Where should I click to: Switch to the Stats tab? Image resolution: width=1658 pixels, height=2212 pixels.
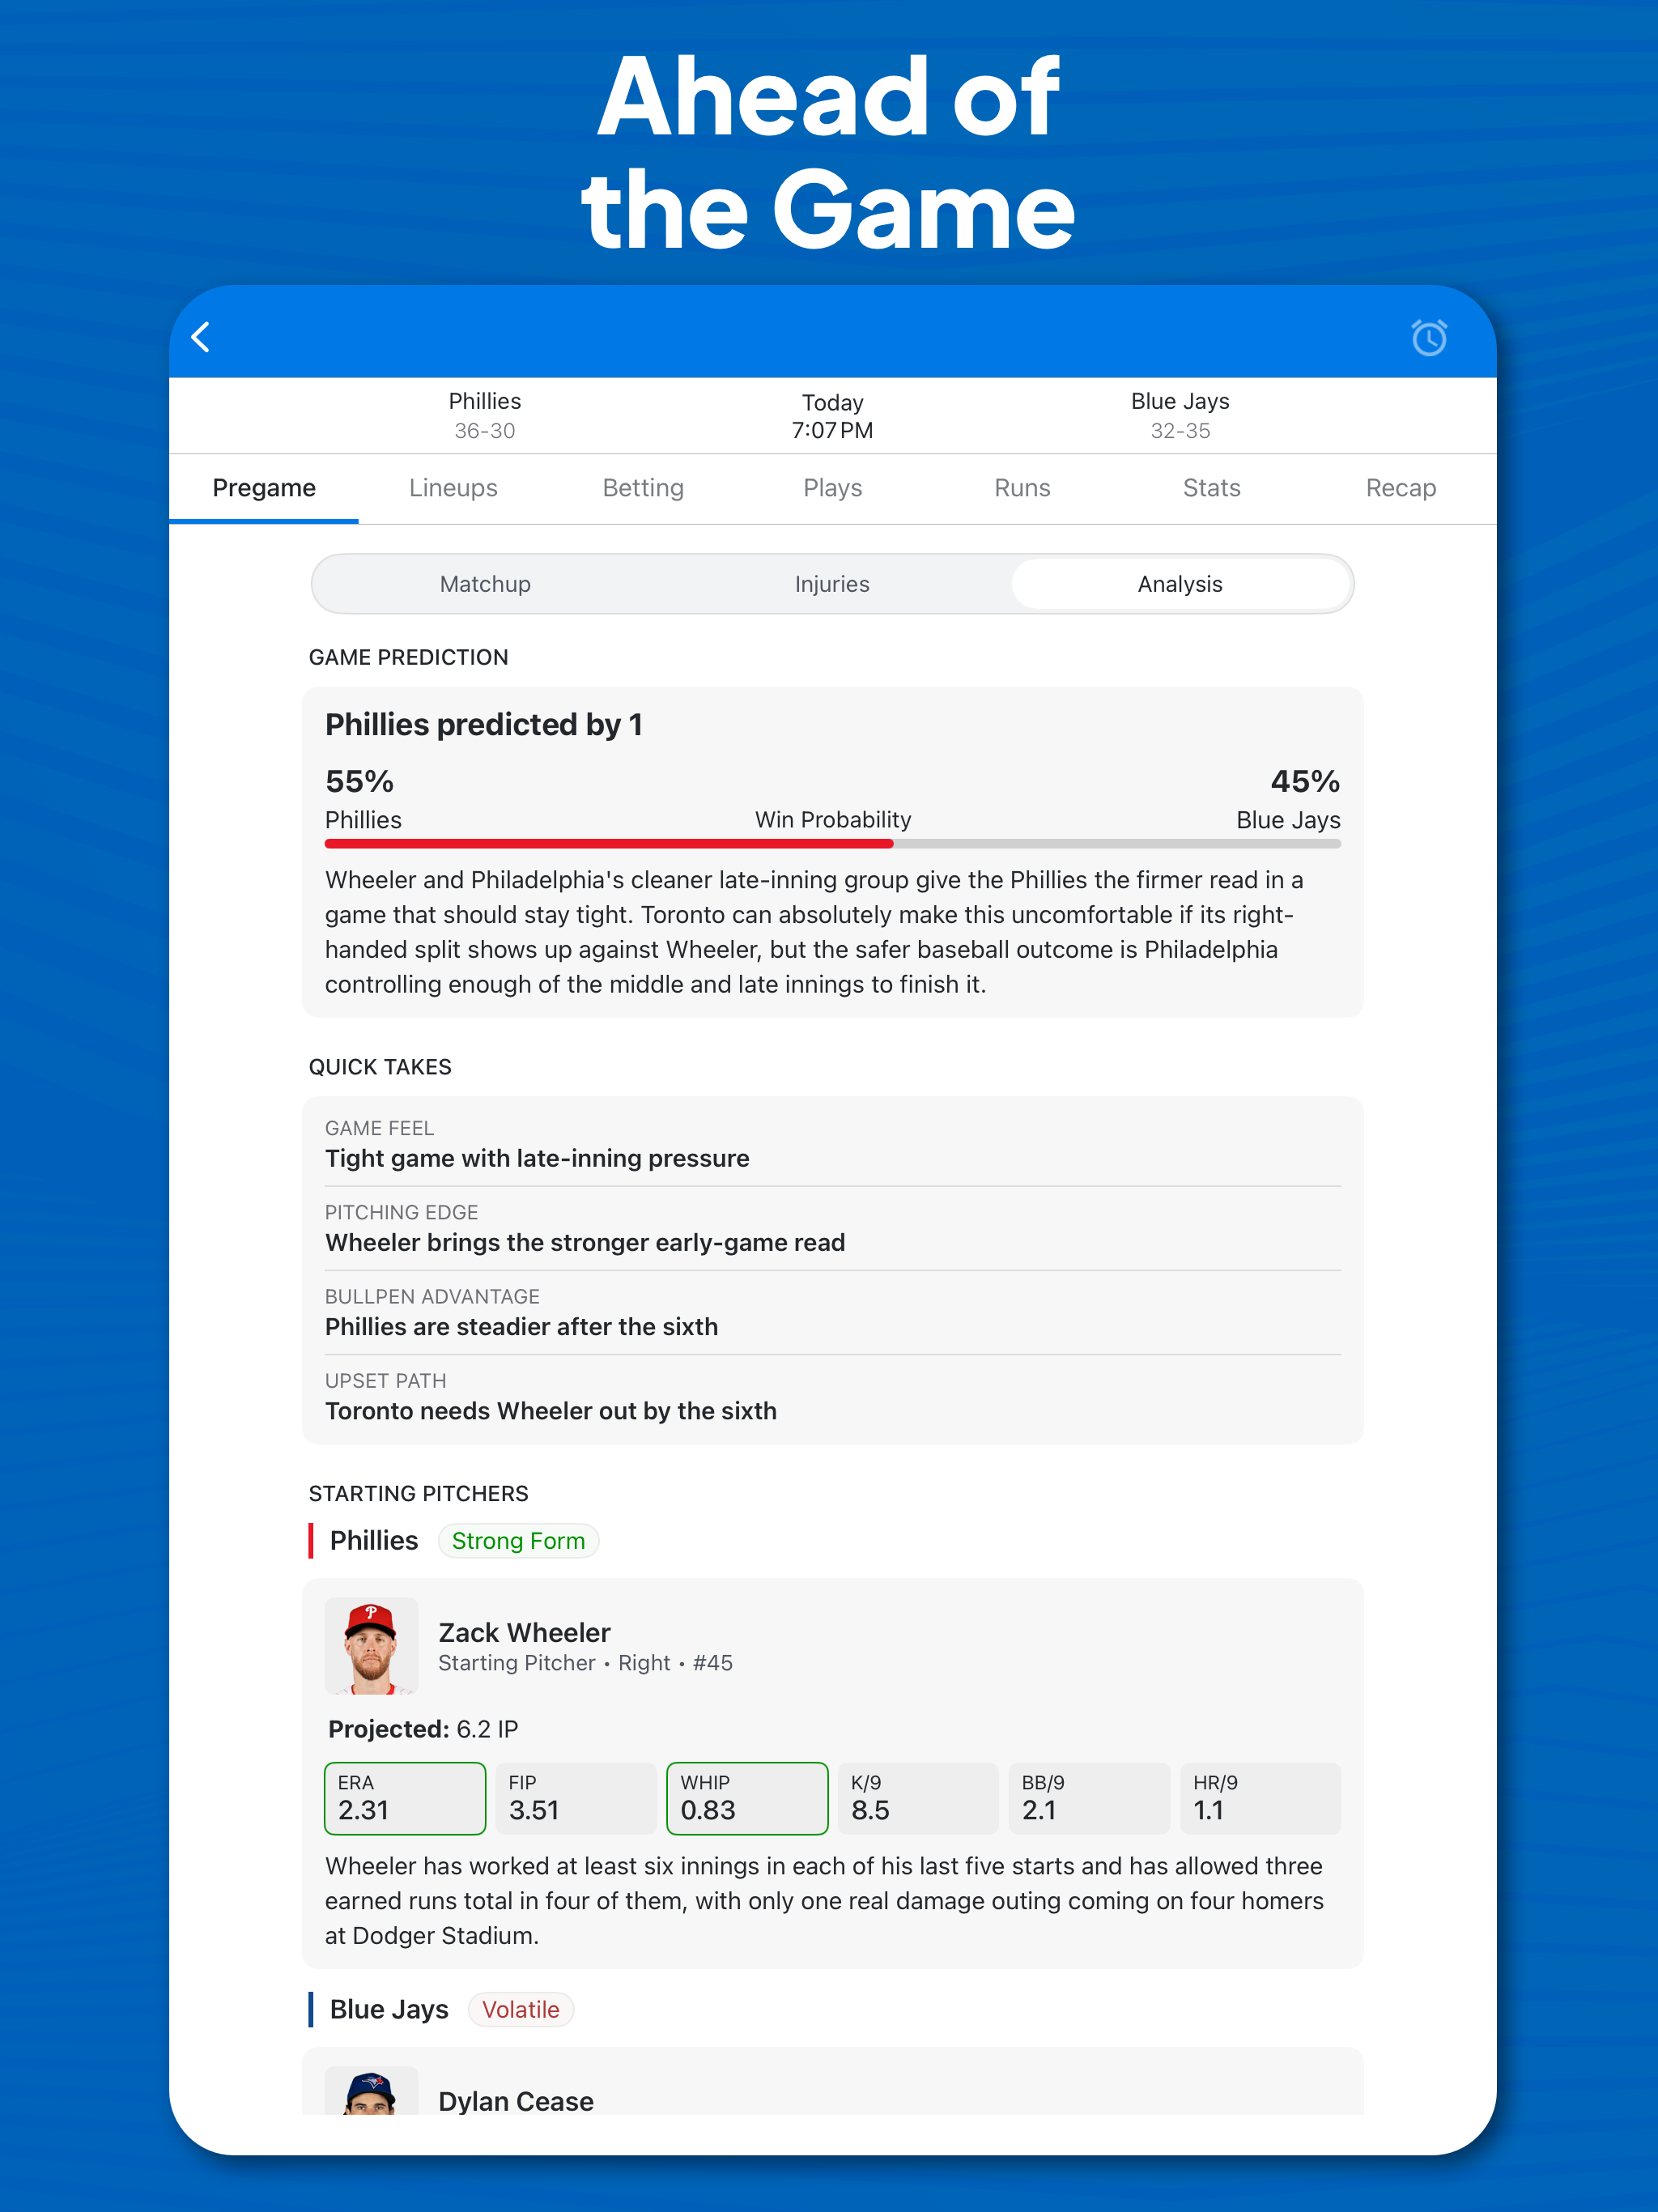[x=1212, y=488]
